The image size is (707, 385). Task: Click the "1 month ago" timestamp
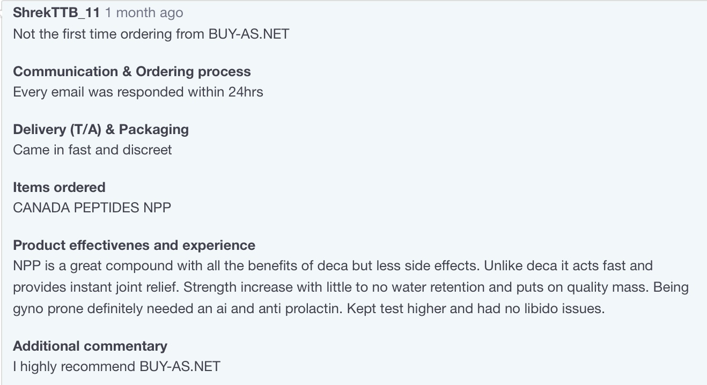coord(144,13)
